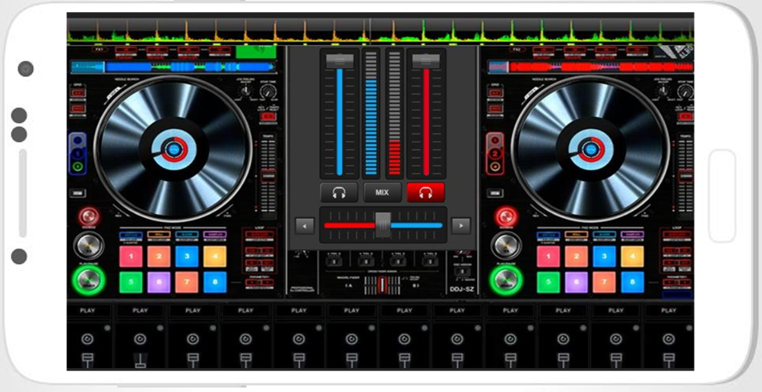
Task: Select the cyan Slicer pad mode, left deck
Action: tap(187, 235)
